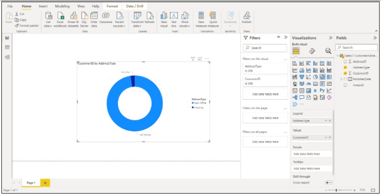
Task: Click the Refresh queries icon
Action: pos(150,16)
